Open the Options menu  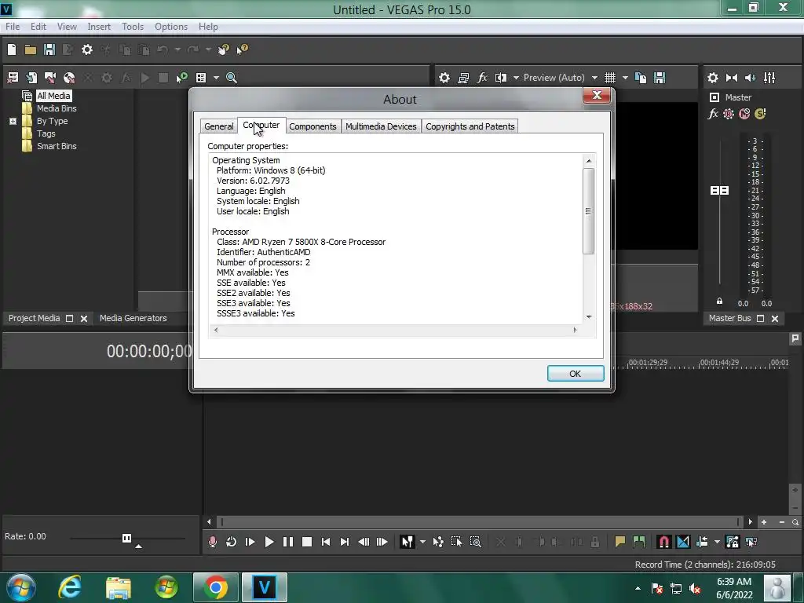[x=171, y=27]
